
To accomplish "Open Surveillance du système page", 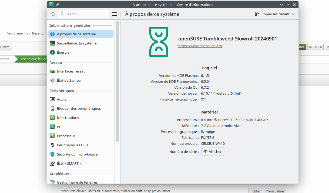I will click(81, 43).
